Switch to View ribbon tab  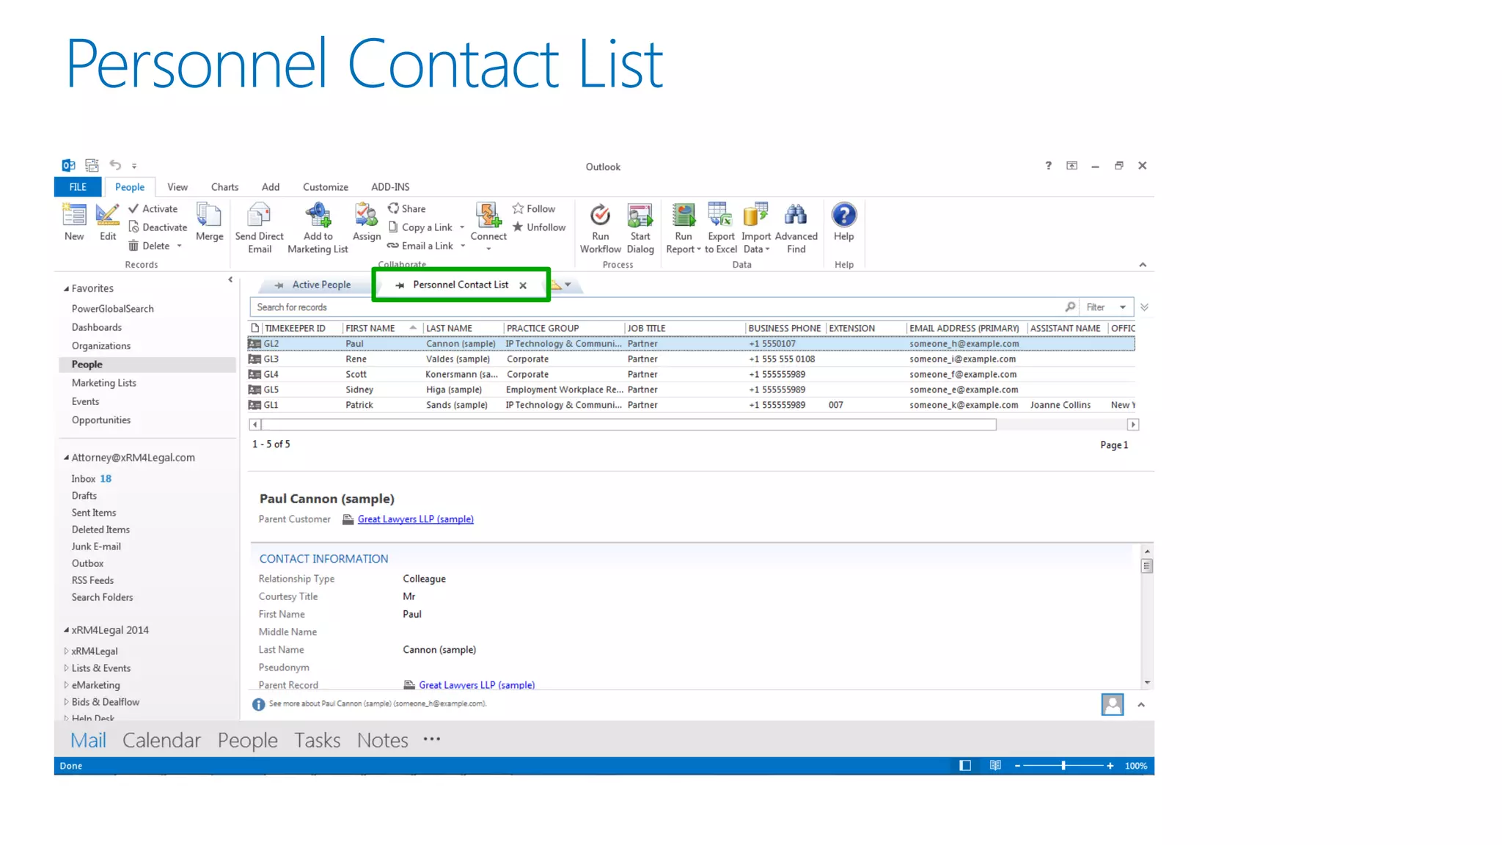point(177,187)
